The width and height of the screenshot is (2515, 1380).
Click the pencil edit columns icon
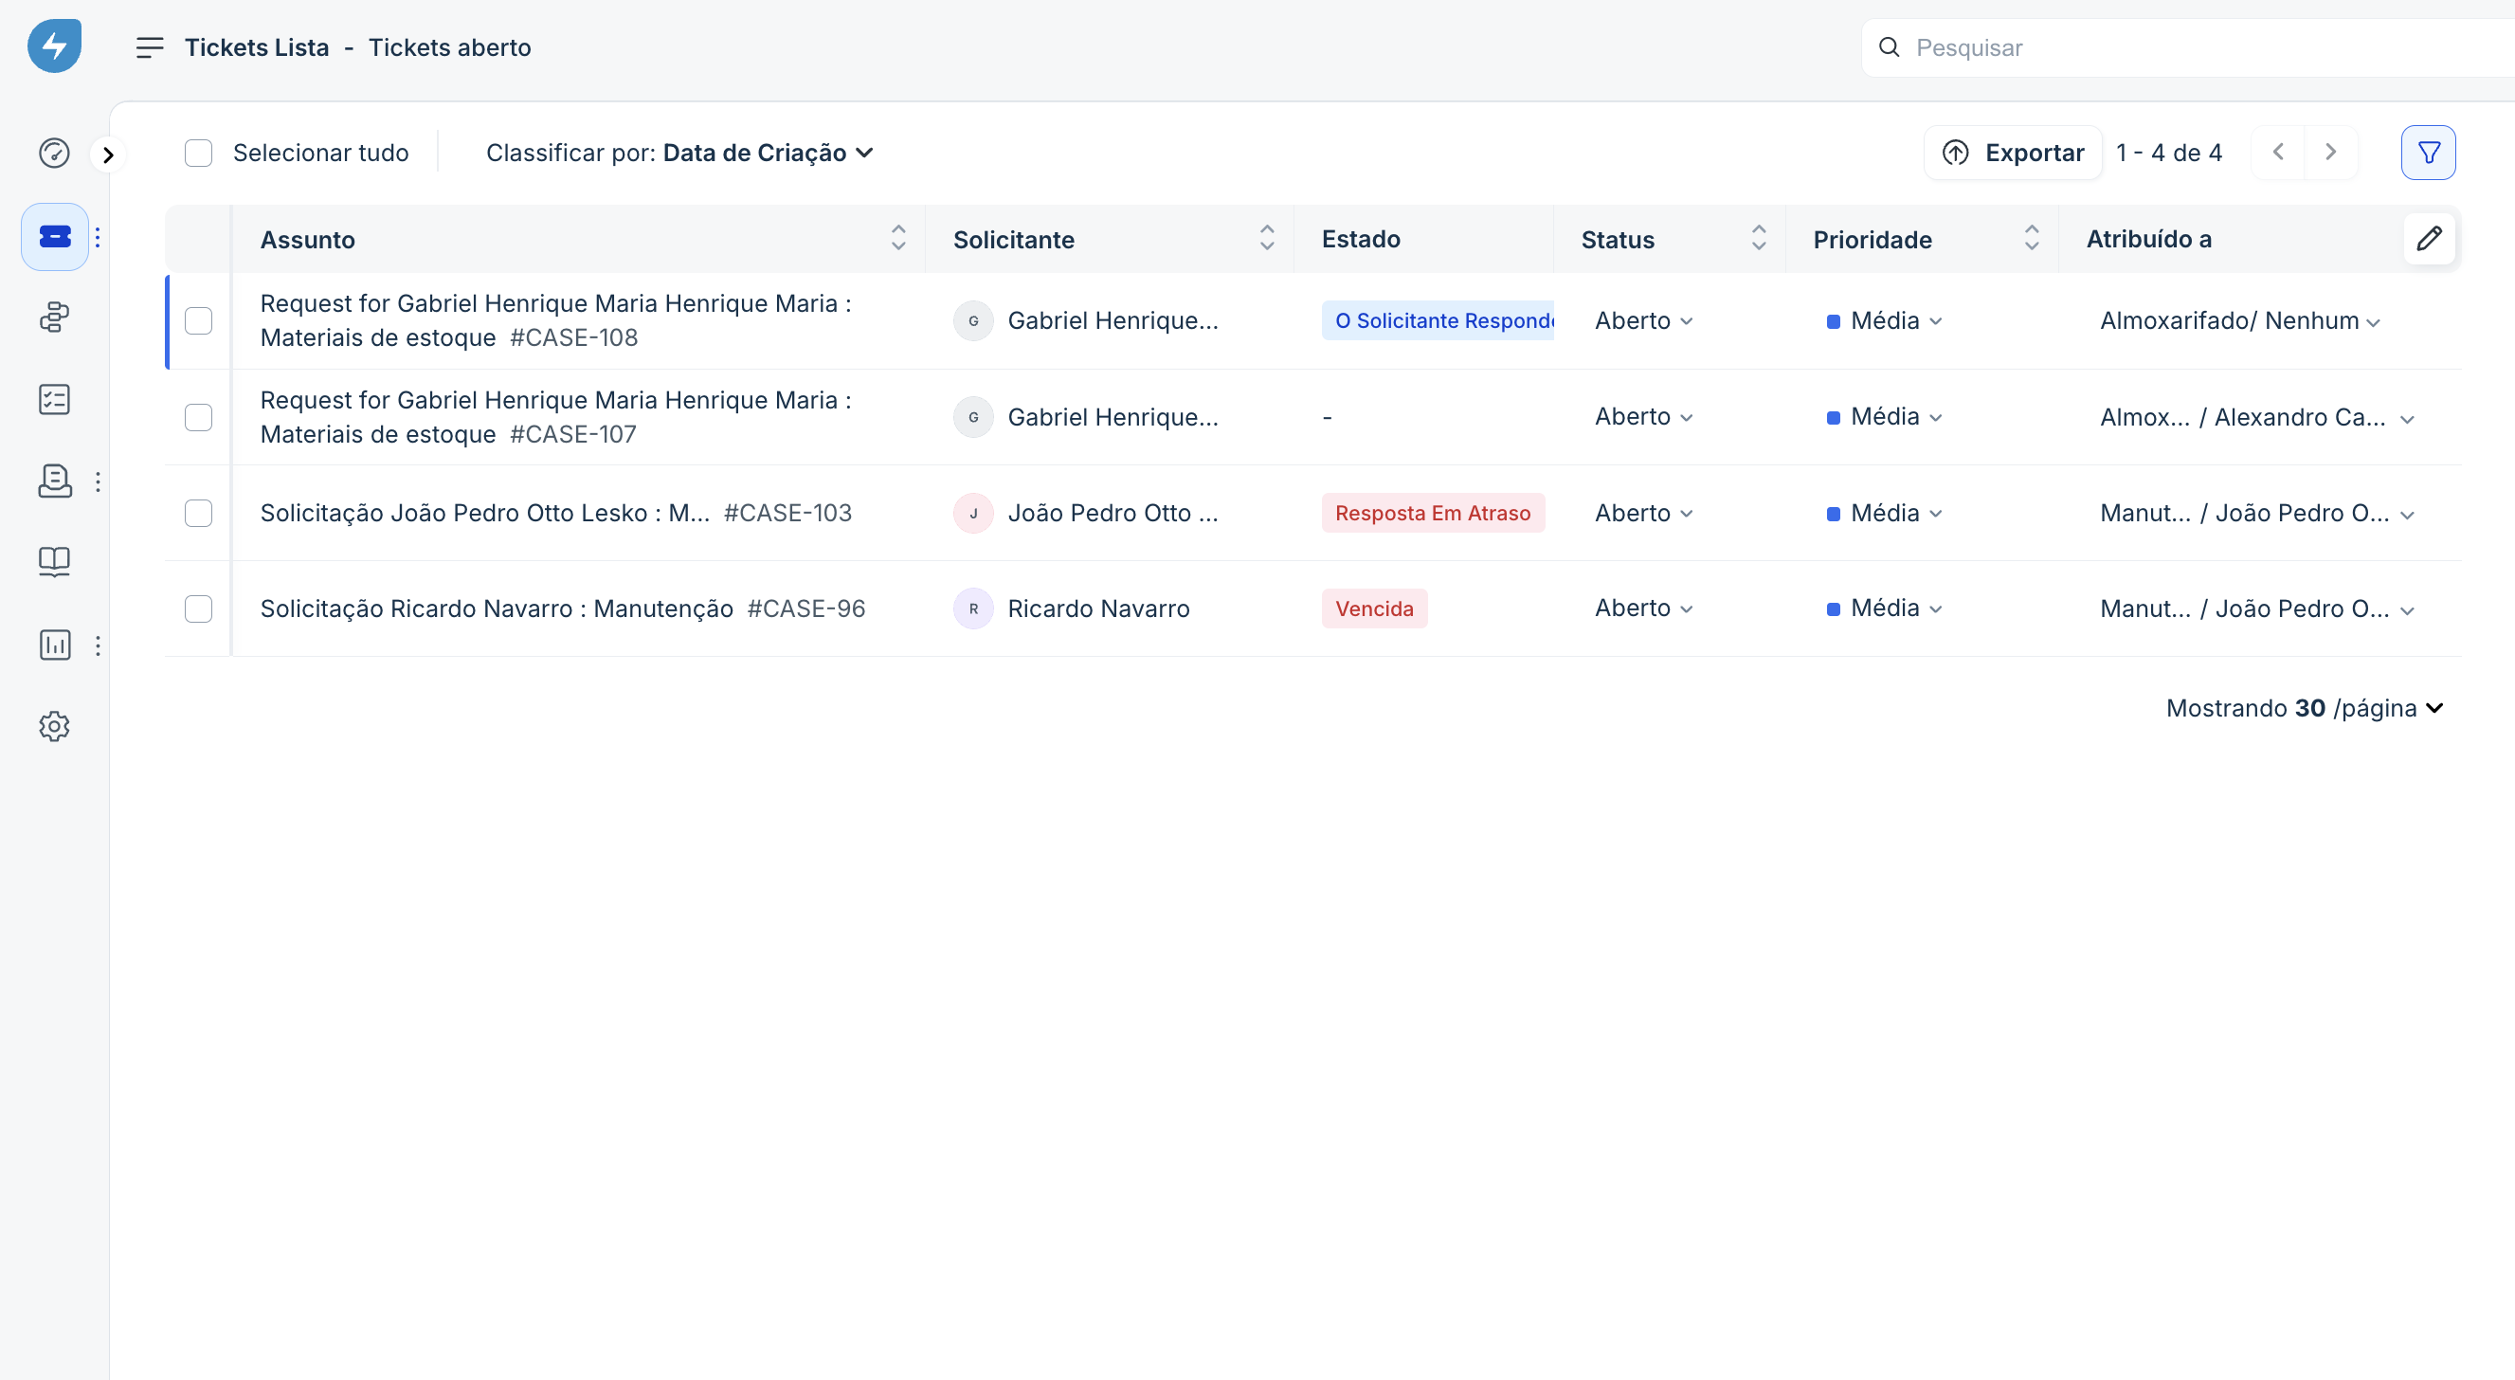tap(2429, 238)
